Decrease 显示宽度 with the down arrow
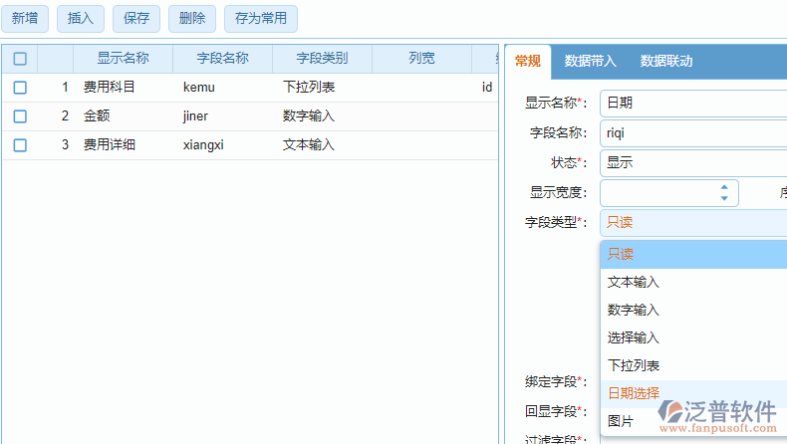The height and width of the screenshot is (444, 787). (724, 198)
